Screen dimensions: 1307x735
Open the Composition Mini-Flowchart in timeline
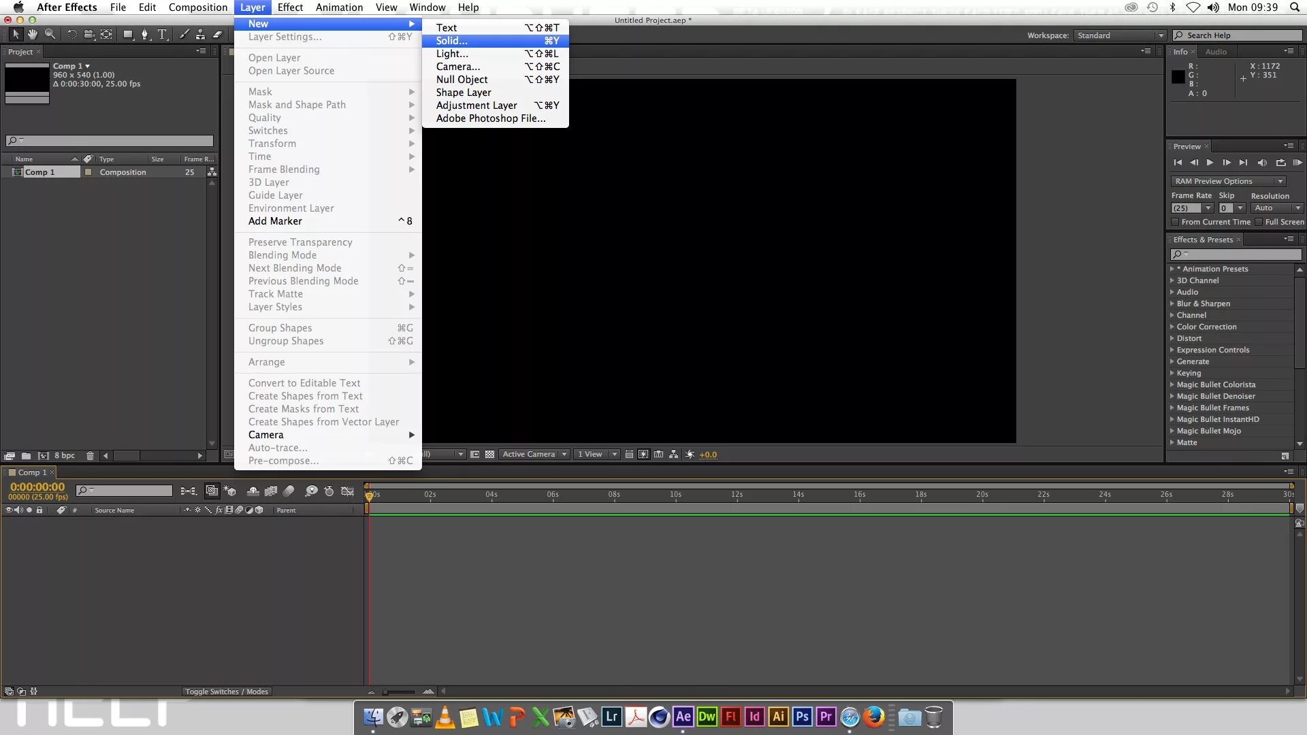click(189, 491)
